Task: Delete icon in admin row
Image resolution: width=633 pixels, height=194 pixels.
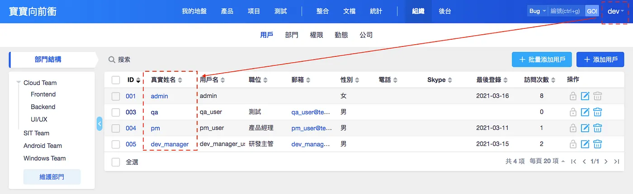Action: (597, 96)
